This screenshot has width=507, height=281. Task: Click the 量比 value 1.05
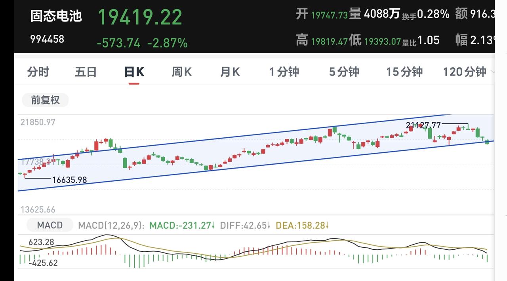coord(428,40)
